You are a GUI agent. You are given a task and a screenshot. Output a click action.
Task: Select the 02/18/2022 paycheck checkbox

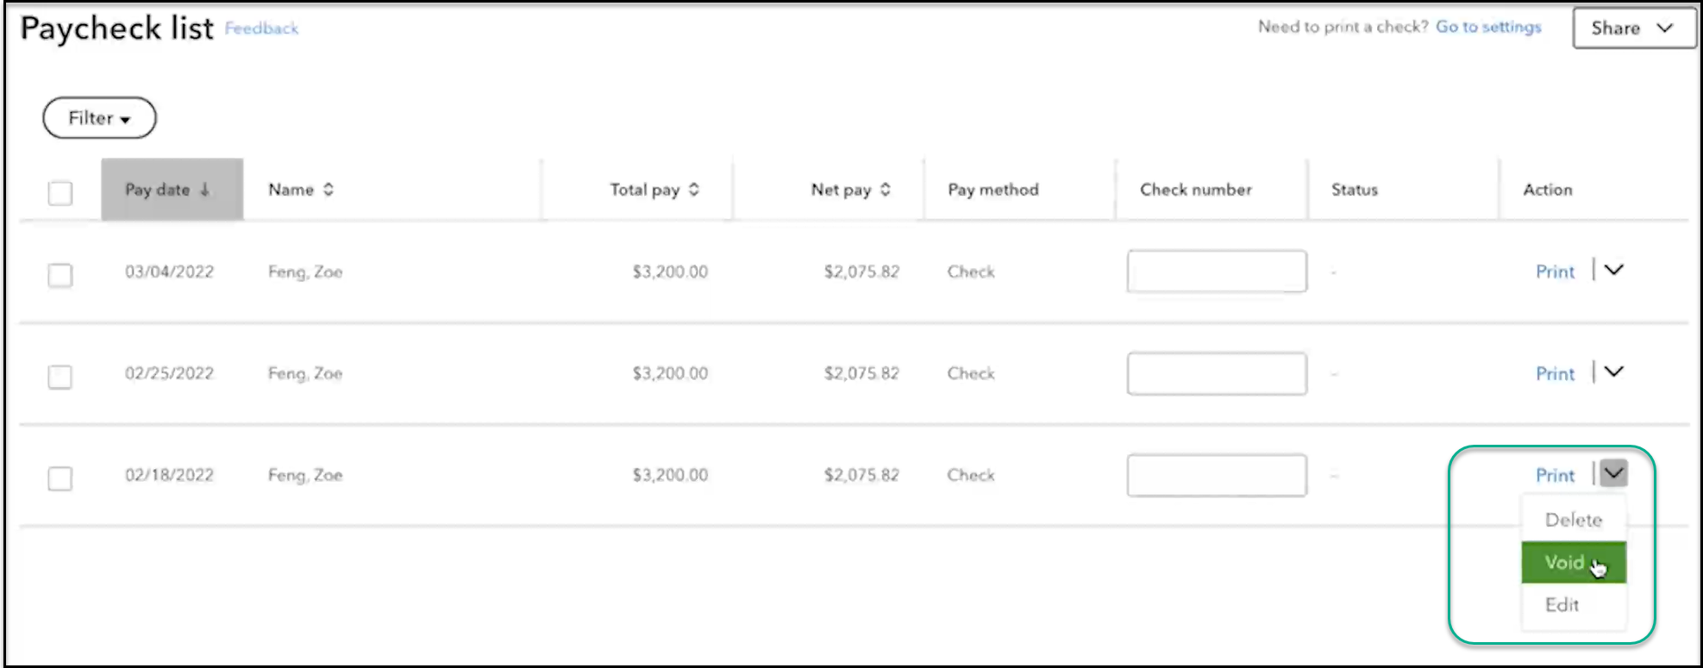(x=60, y=478)
